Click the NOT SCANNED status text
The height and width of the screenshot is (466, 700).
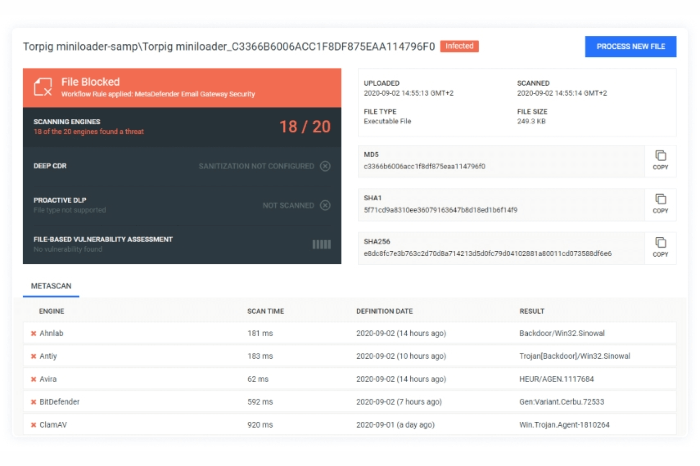coord(288,205)
